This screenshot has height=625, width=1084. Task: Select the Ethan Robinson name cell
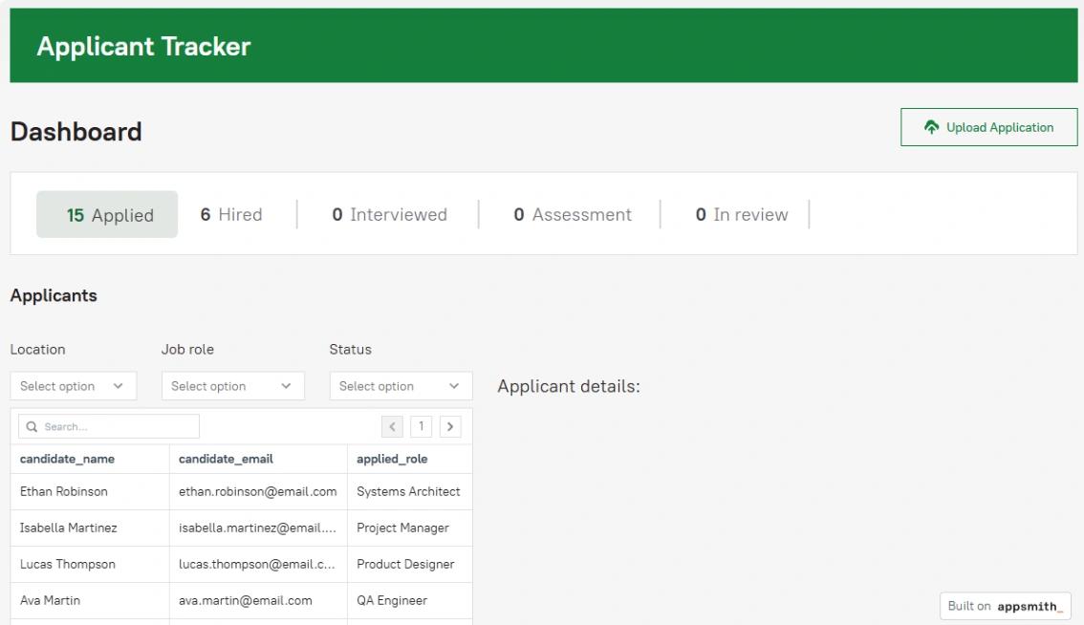[x=90, y=491]
